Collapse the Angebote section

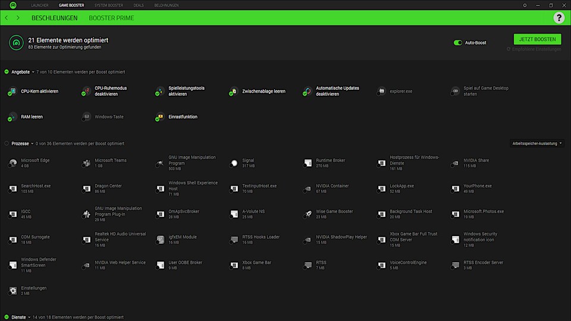click(x=33, y=72)
